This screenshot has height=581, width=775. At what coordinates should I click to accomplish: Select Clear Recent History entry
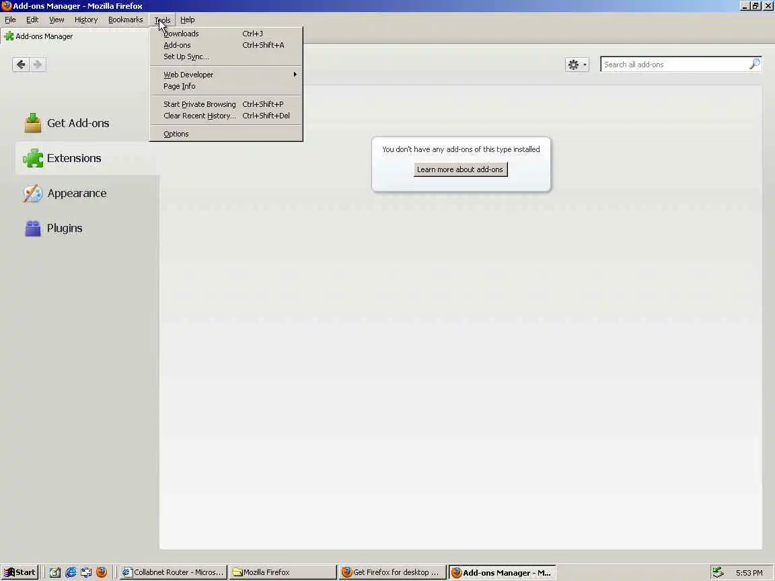tap(226, 116)
